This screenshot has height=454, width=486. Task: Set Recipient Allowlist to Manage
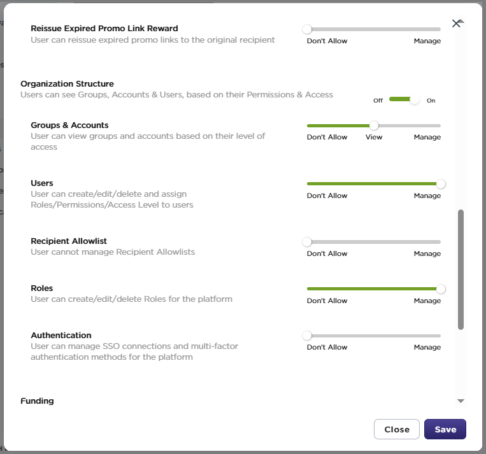(x=427, y=253)
